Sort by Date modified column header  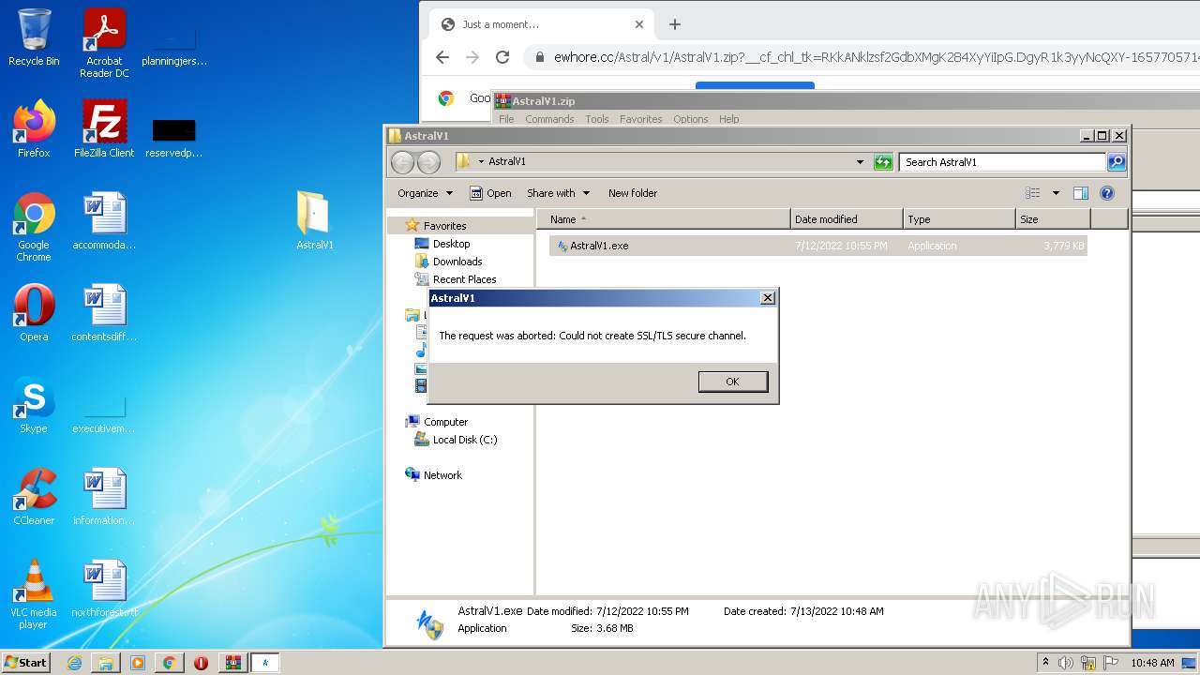pos(847,219)
